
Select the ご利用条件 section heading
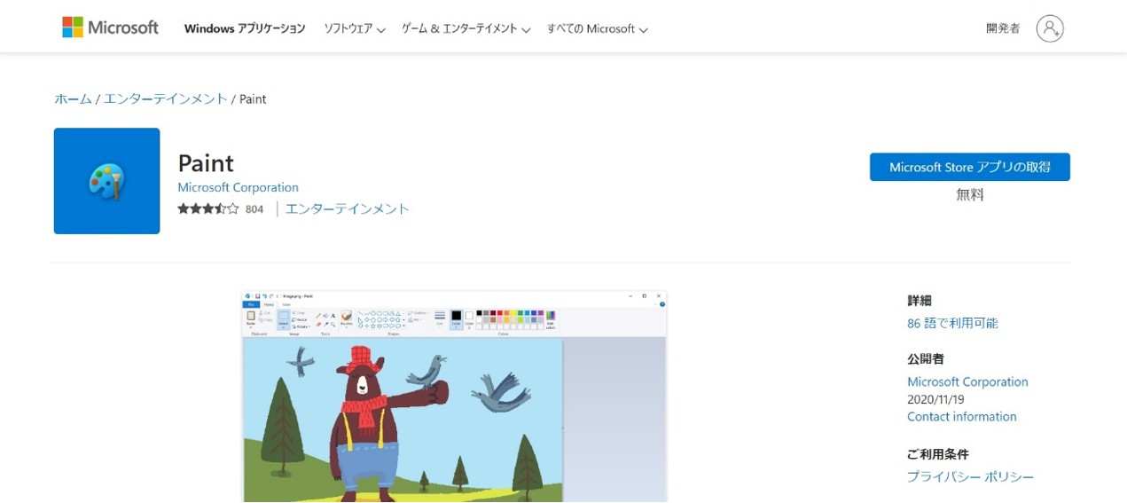click(938, 454)
